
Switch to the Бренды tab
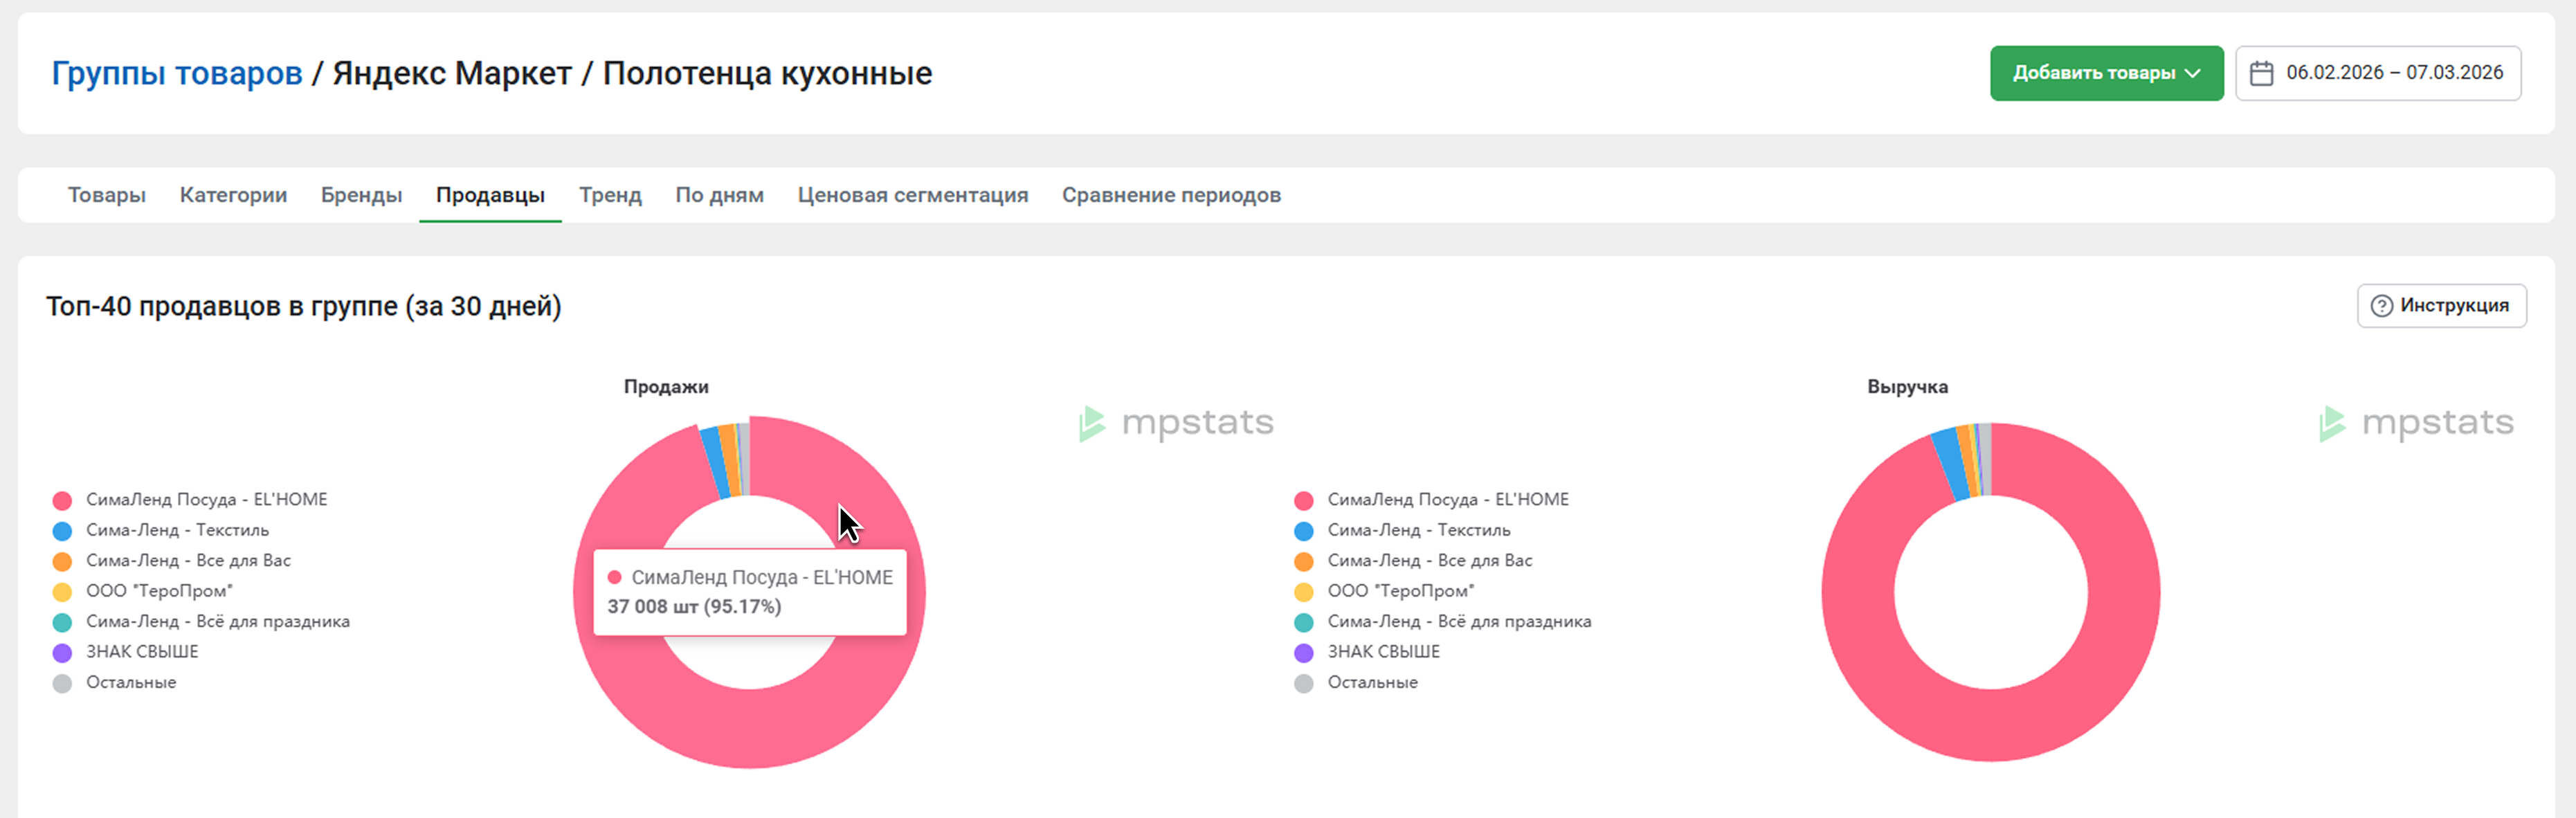361,195
